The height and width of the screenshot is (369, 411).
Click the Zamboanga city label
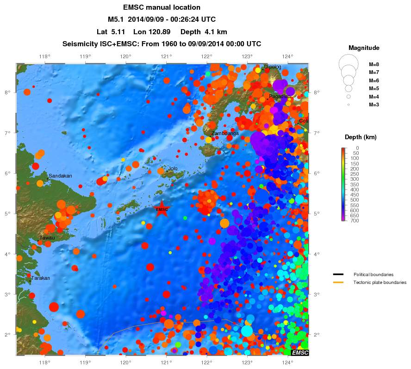225,133
